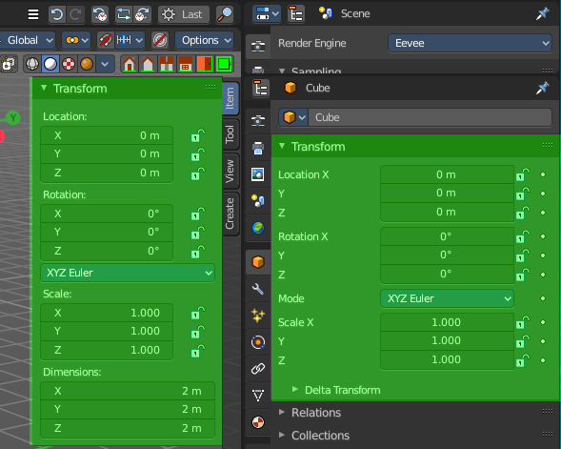Toggle lock for sidebar Scale Y
The width and height of the screenshot is (561, 449).
197,332
